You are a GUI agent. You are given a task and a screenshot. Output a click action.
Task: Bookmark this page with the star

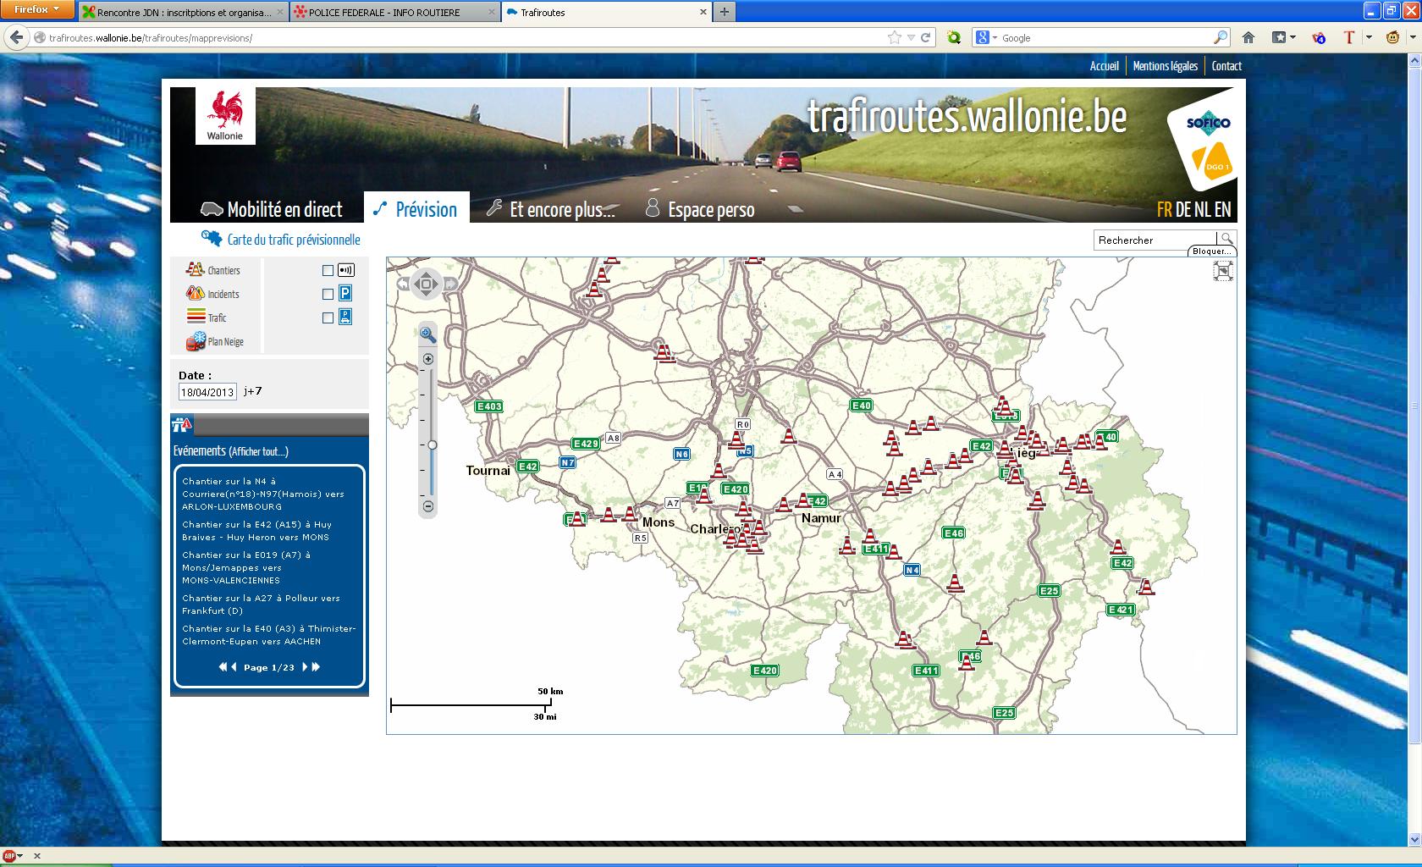tap(895, 37)
